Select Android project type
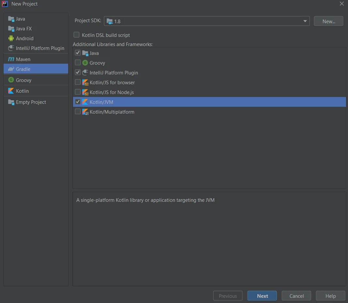 (x=36, y=39)
